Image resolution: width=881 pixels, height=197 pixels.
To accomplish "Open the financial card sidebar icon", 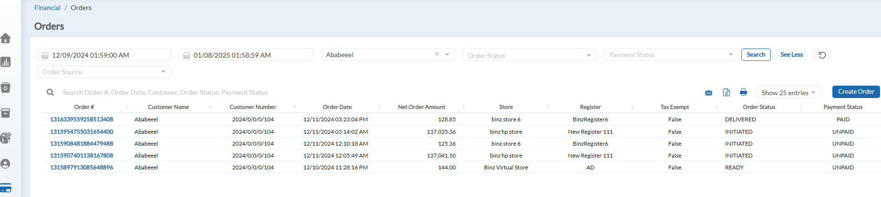I will point(6,188).
